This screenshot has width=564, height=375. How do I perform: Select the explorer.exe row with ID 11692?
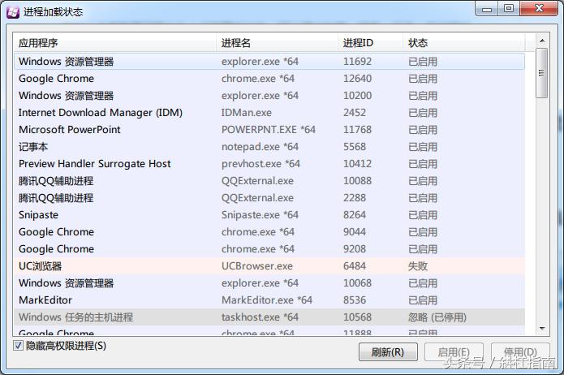click(269, 62)
